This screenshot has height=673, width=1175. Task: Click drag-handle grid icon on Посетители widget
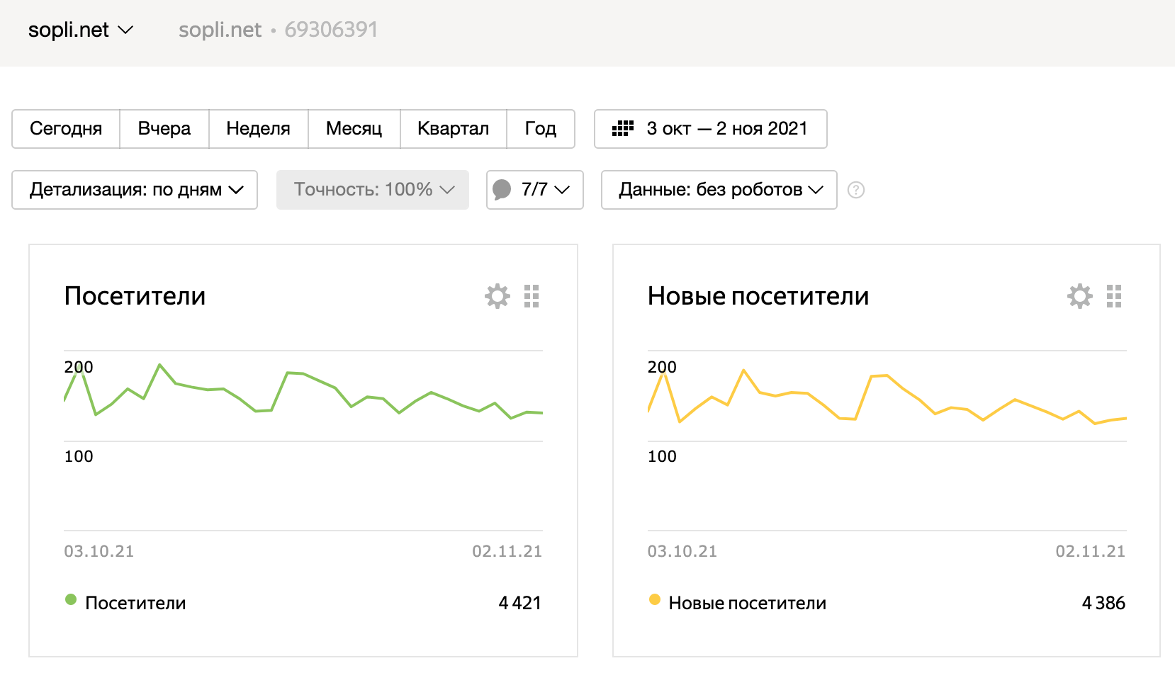point(532,296)
